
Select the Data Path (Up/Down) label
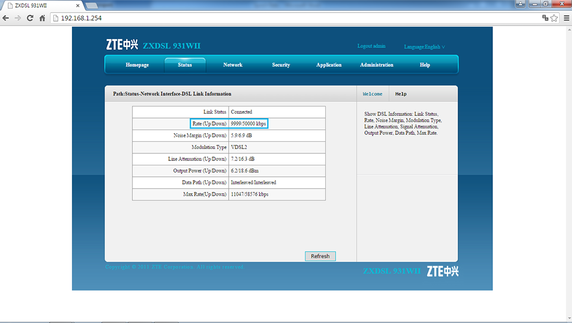tap(204, 183)
